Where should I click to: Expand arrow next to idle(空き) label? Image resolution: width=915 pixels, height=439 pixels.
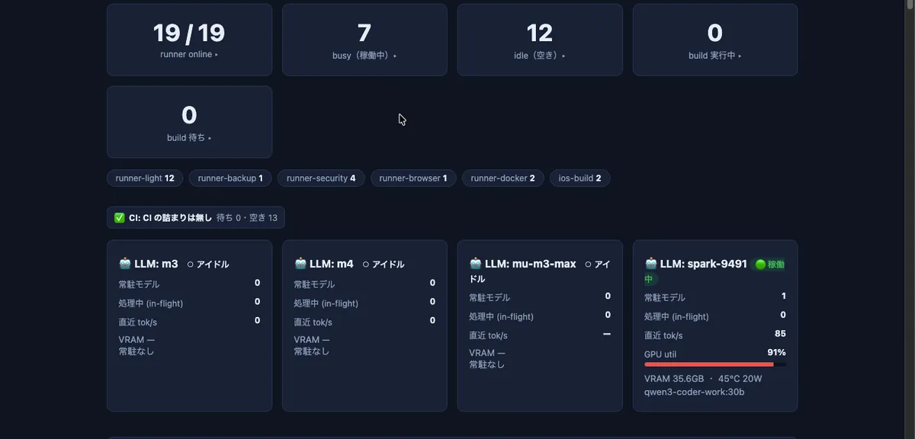click(563, 56)
